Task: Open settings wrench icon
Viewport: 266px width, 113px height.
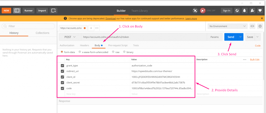Action: point(252,10)
